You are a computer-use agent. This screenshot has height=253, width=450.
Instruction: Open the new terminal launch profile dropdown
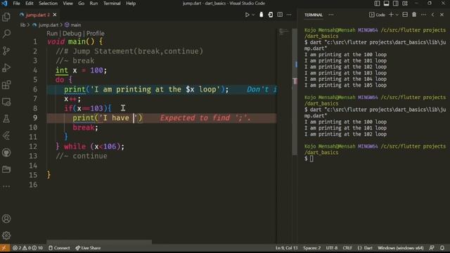(x=397, y=15)
